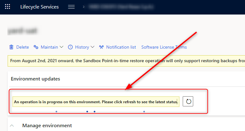The width and height of the screenshot is (245, 131).
Task: Click the hamburger navigation menu icon
Action: point(71,7)
